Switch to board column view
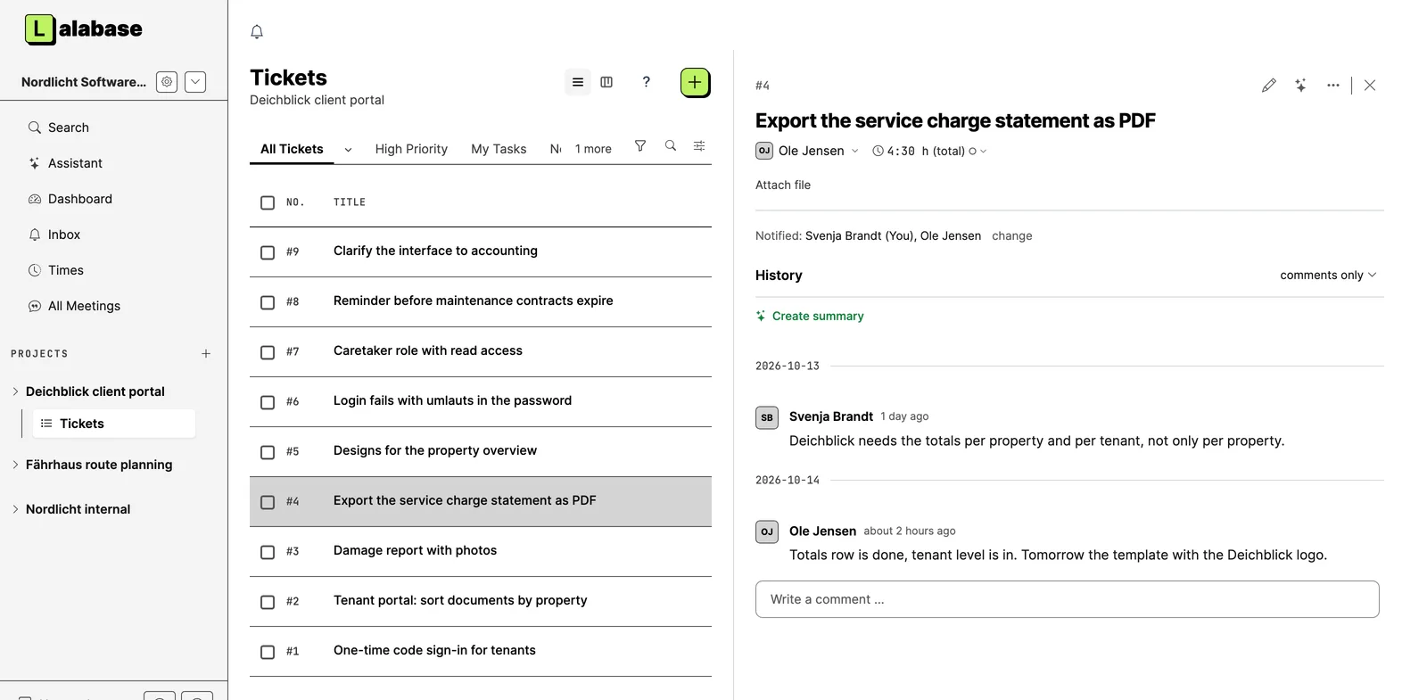The image size is (1427, 700). [x=606, y=82]
